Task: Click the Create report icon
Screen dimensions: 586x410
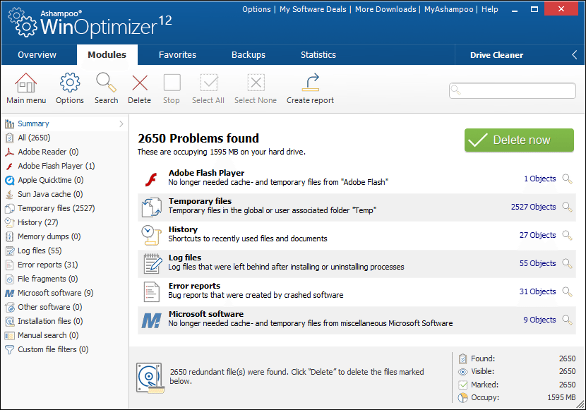Action: (x=311, y=83)
